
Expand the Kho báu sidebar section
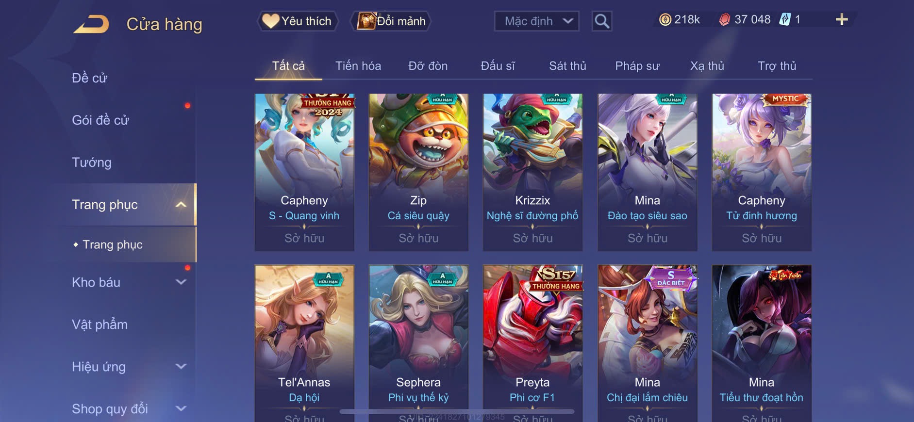[x=181, y=282]
